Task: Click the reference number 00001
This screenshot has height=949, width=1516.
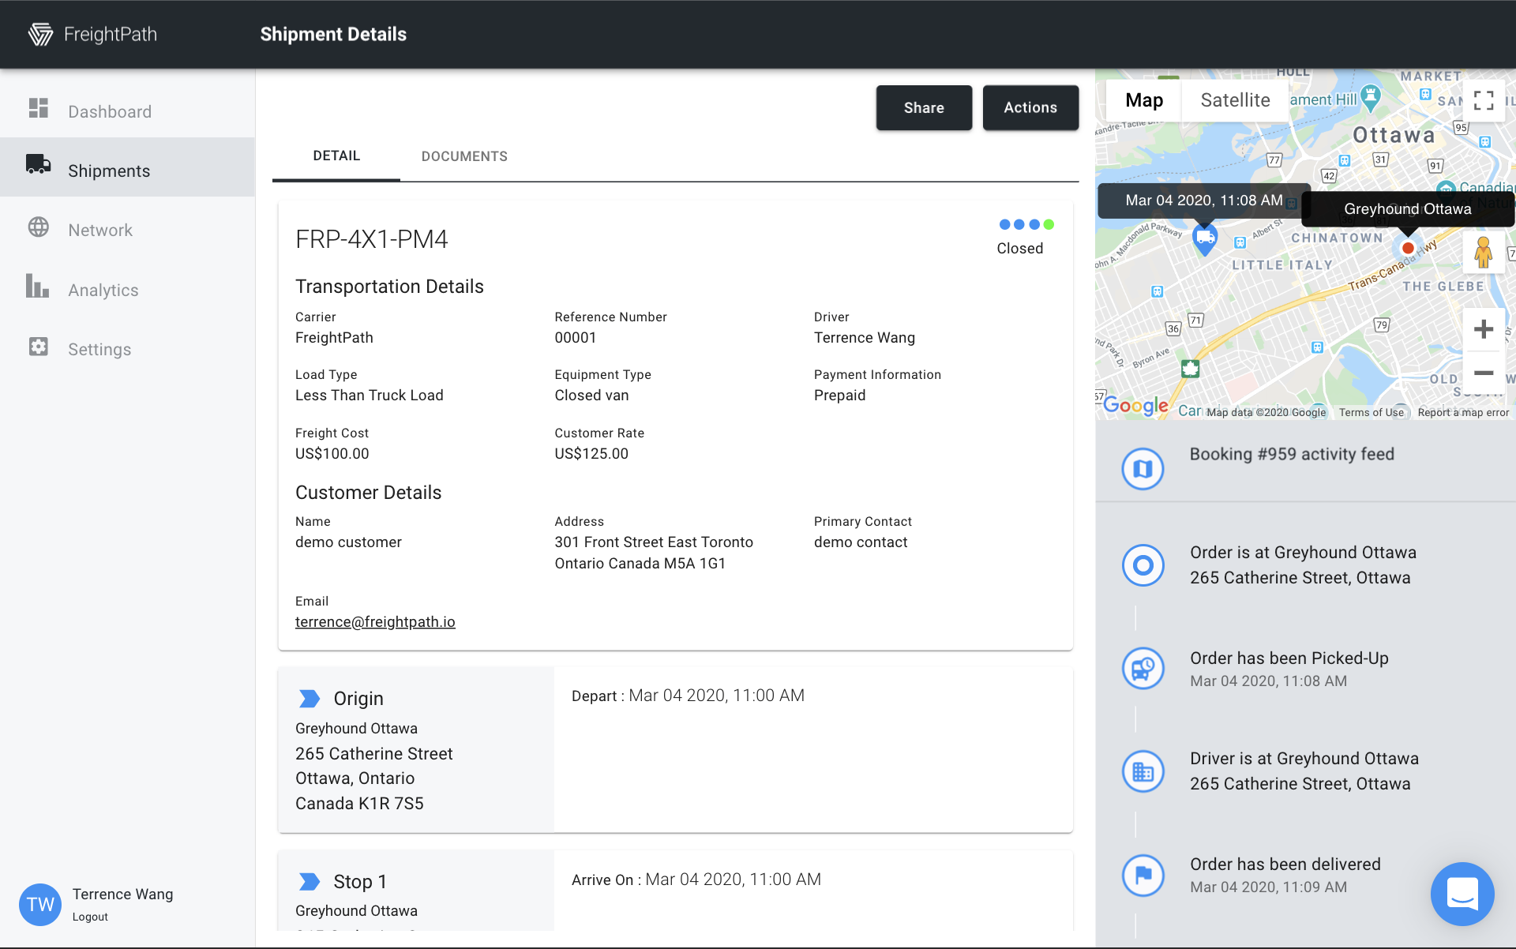Action: [576, 338]
